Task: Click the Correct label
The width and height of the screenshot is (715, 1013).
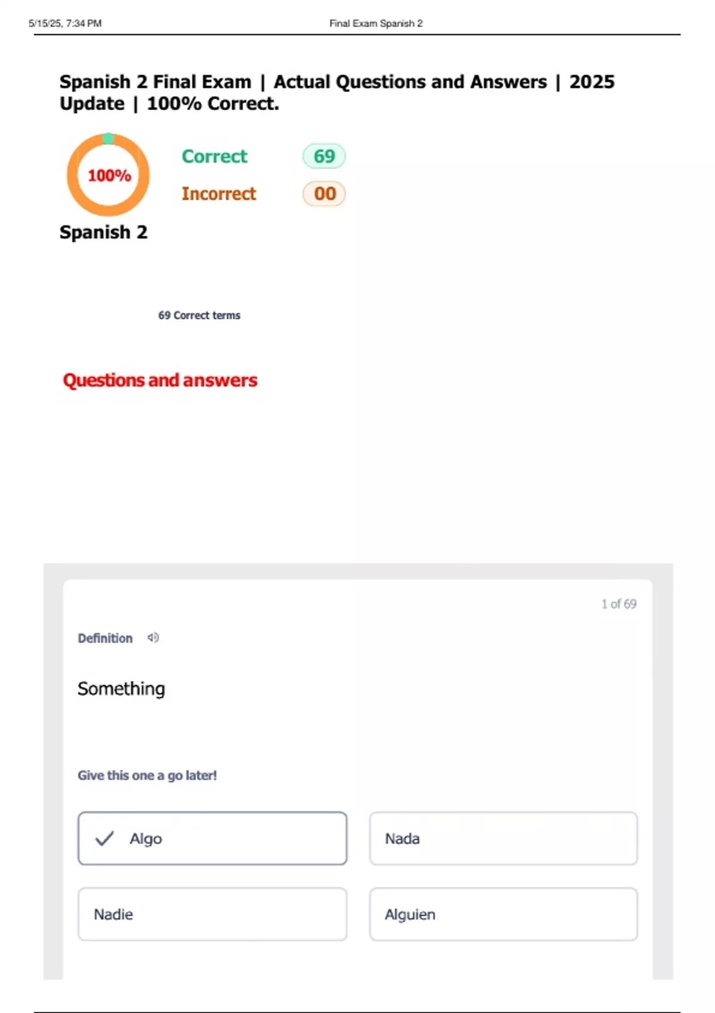Action: click(214, 156)
